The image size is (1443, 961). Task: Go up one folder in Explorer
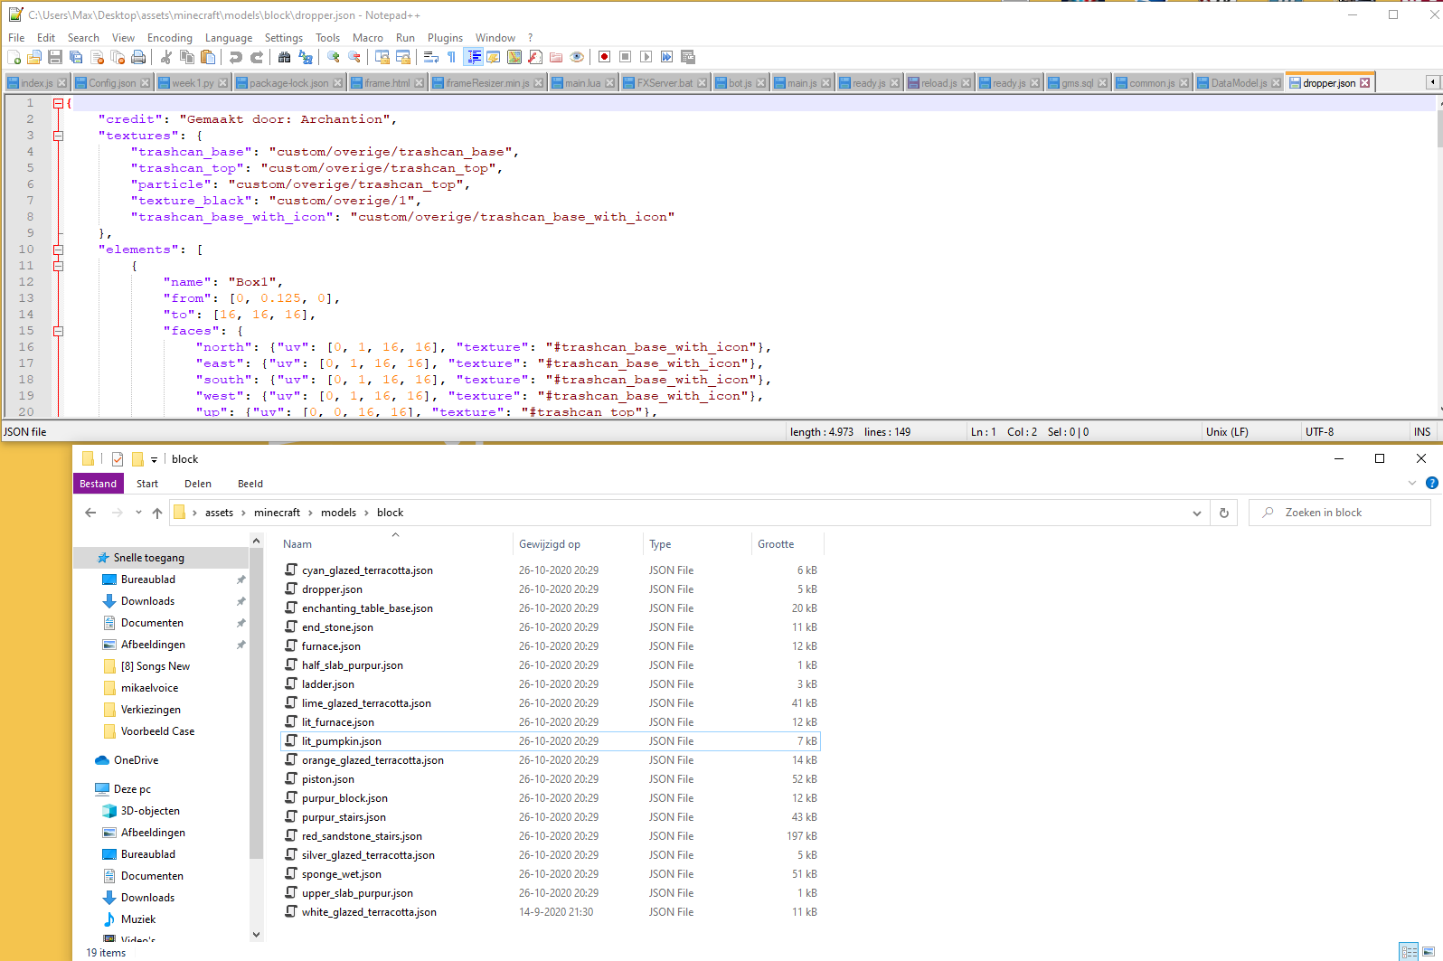[x=157, y=513]
